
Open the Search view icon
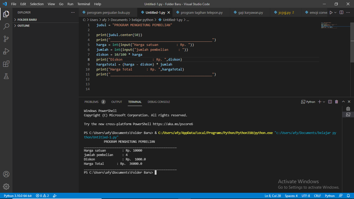[6, 26]
